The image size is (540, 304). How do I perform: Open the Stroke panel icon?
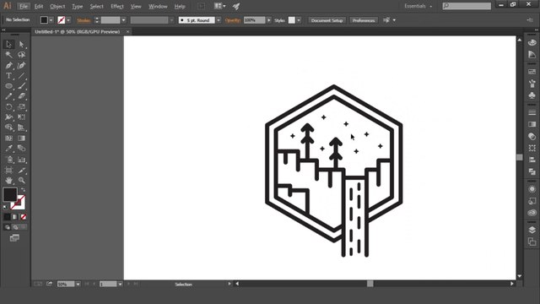point(532,112)
